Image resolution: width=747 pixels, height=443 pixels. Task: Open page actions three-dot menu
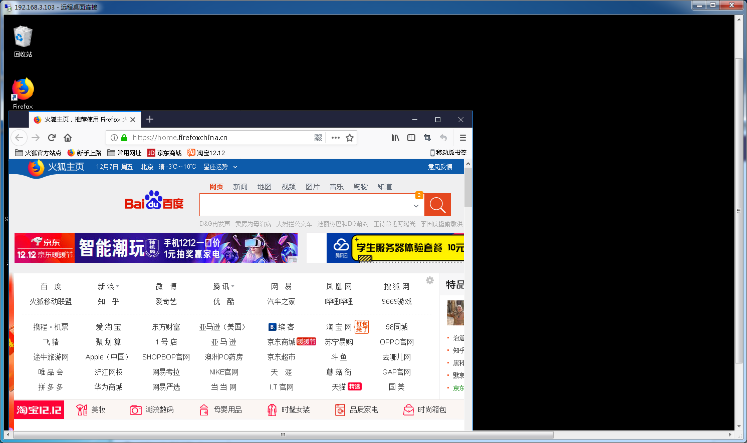pos(336,138)
